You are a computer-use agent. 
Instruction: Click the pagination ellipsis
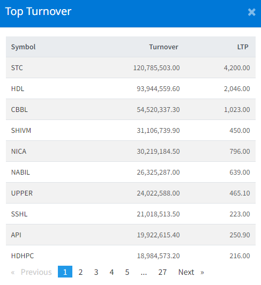[144, 272]
